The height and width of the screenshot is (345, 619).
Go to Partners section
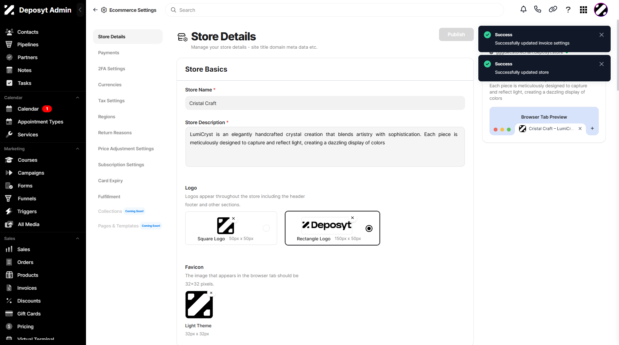point(28,57)
